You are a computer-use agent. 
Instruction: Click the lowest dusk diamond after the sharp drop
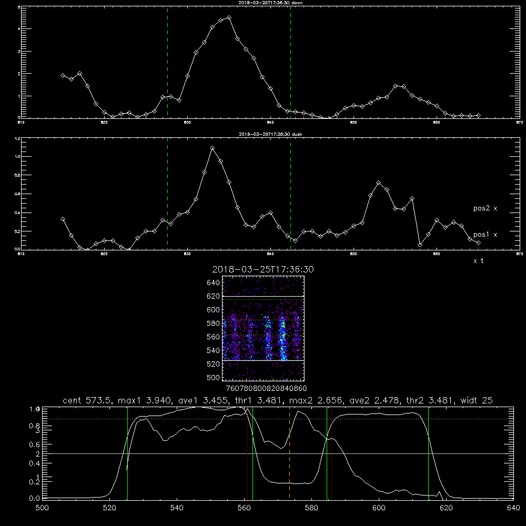[x=420, y=245]
